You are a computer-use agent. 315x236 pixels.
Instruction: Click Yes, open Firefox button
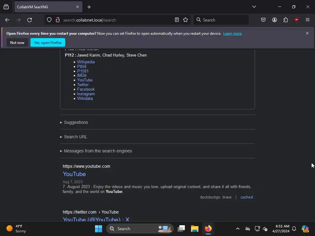[48, 42]
